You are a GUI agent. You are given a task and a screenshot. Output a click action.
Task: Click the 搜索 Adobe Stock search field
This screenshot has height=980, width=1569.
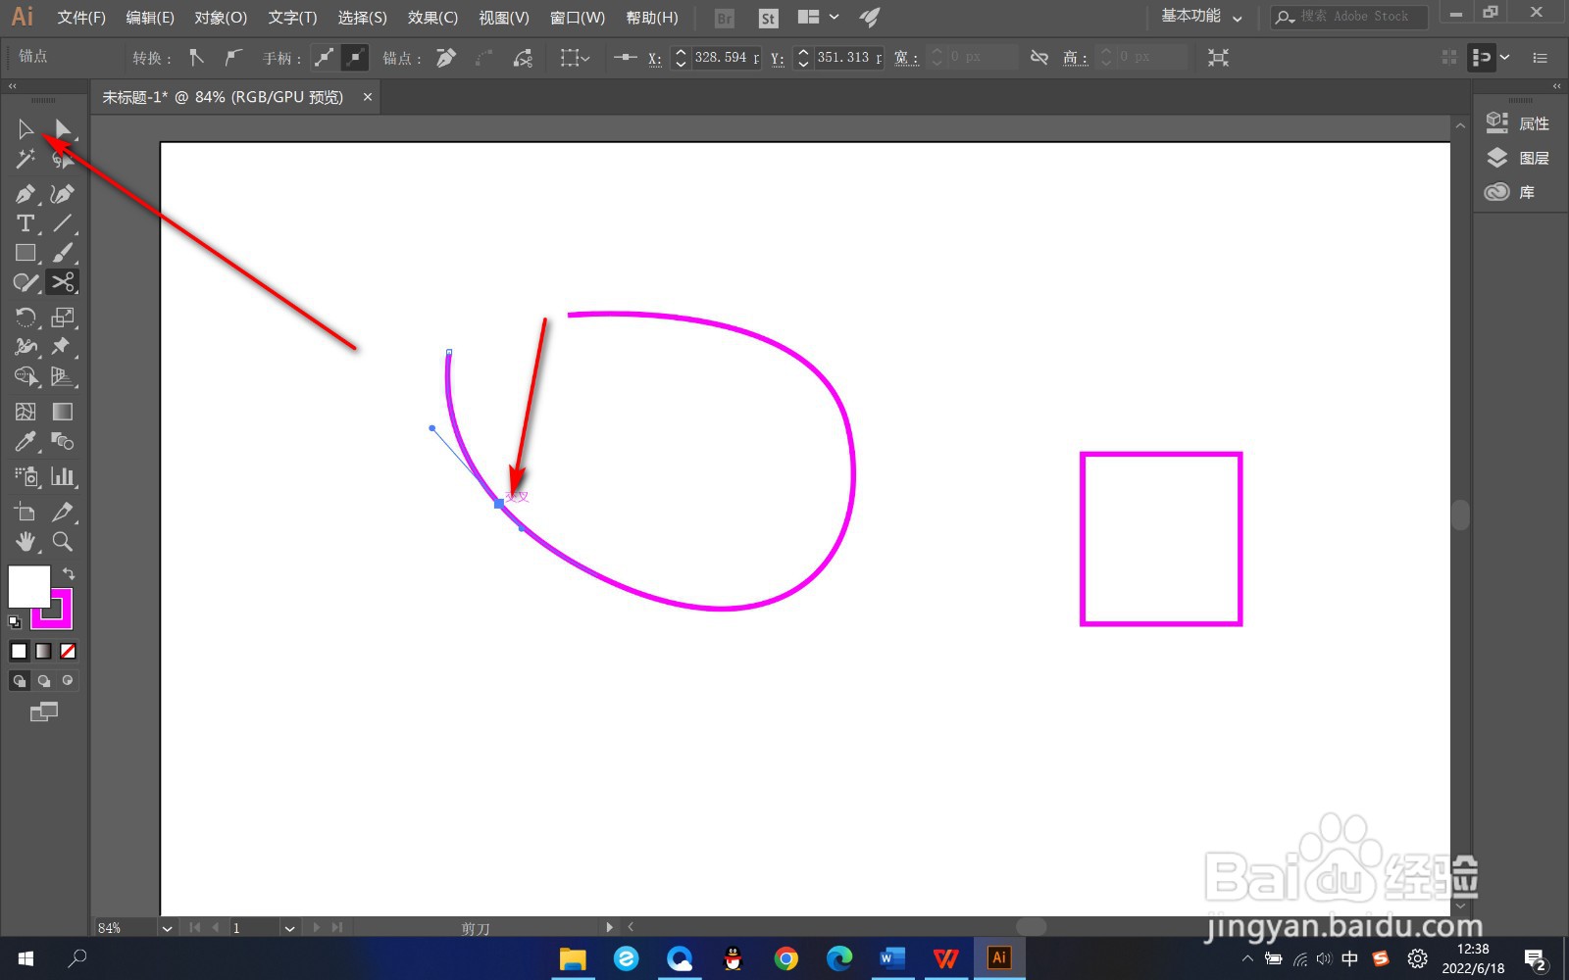(x=1349, y=17)
